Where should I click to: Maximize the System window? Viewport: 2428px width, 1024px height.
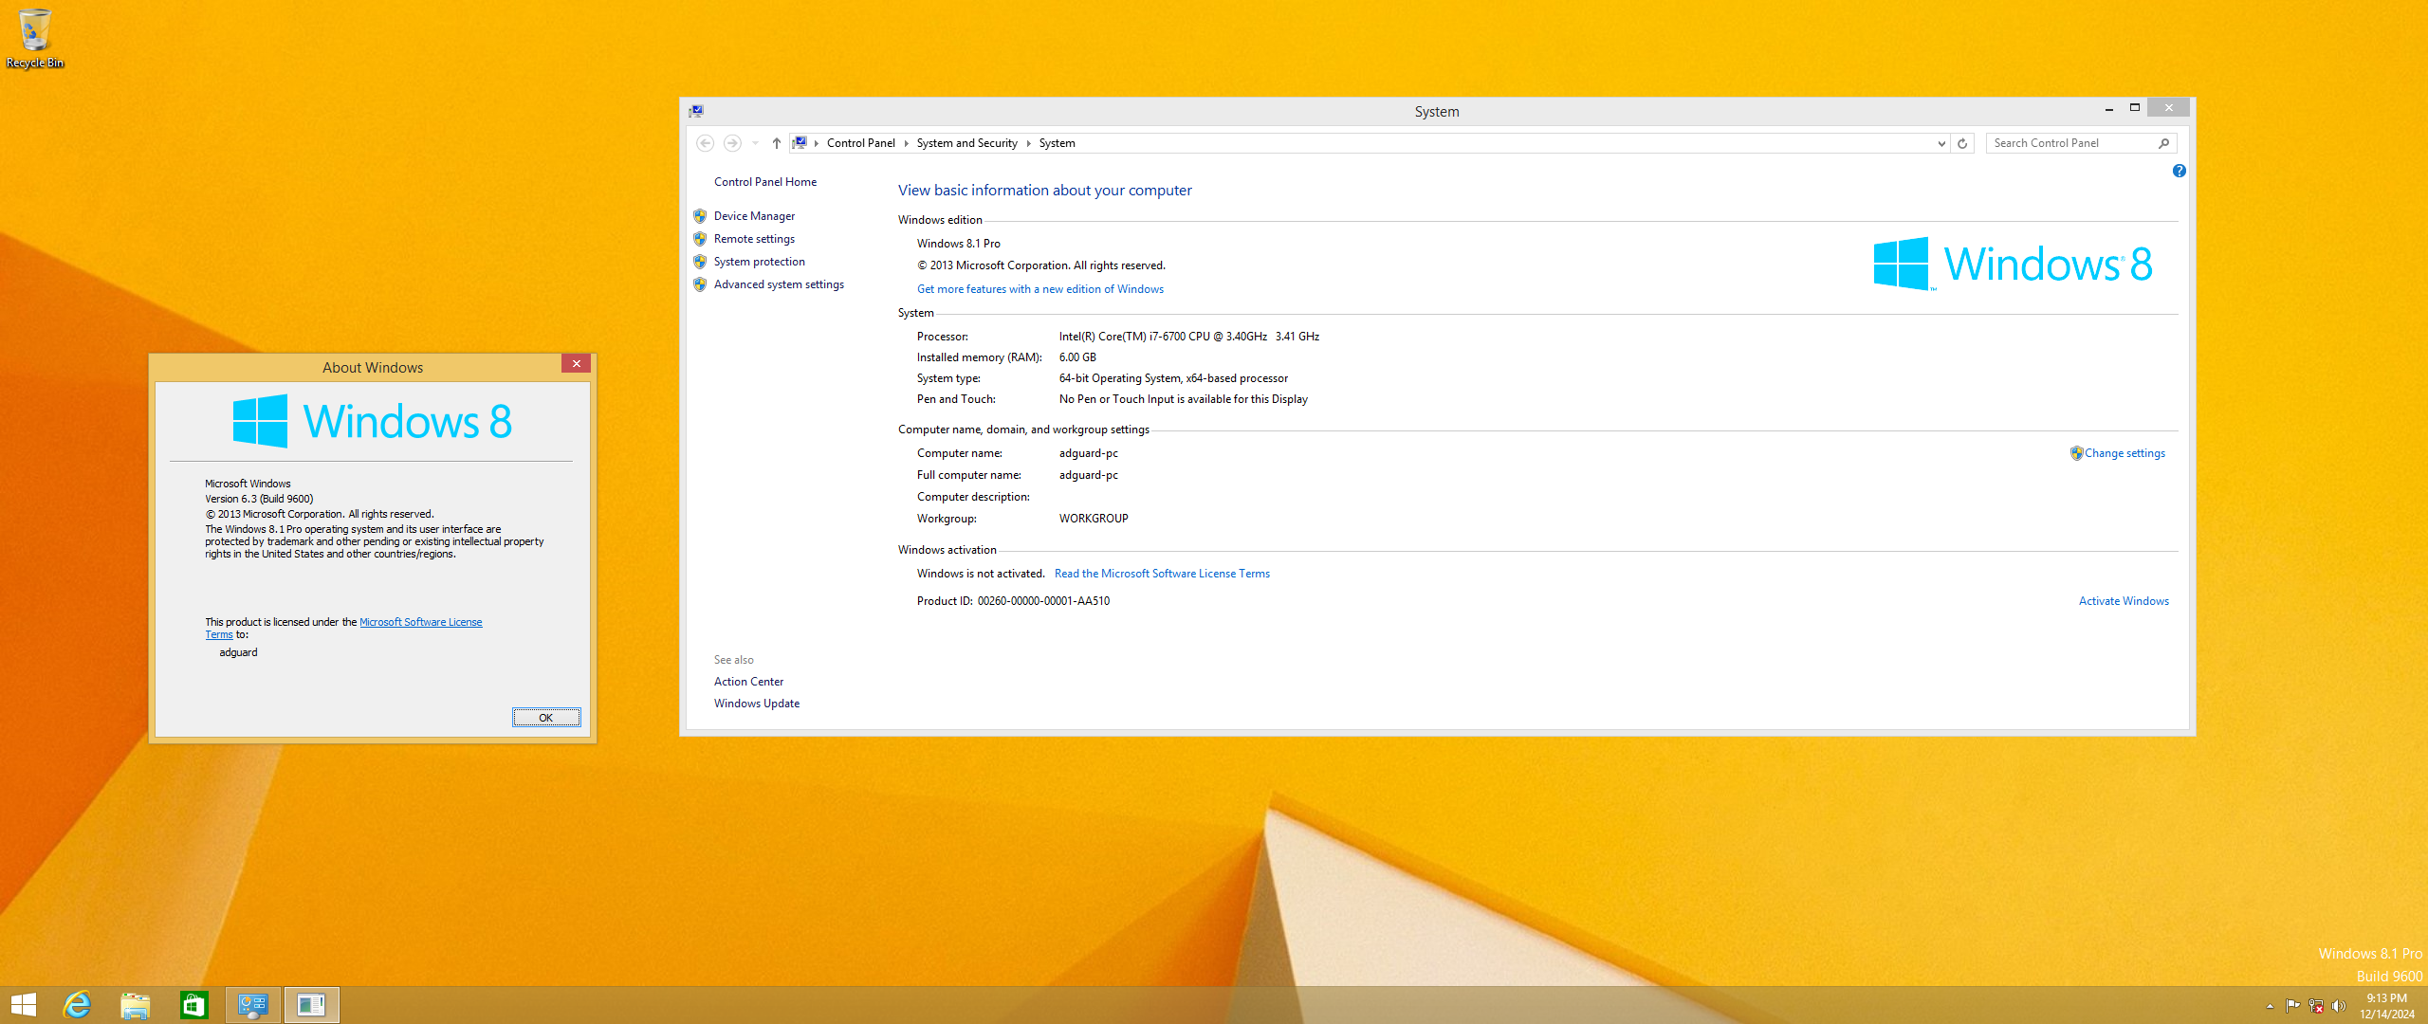click(2135, 108)
